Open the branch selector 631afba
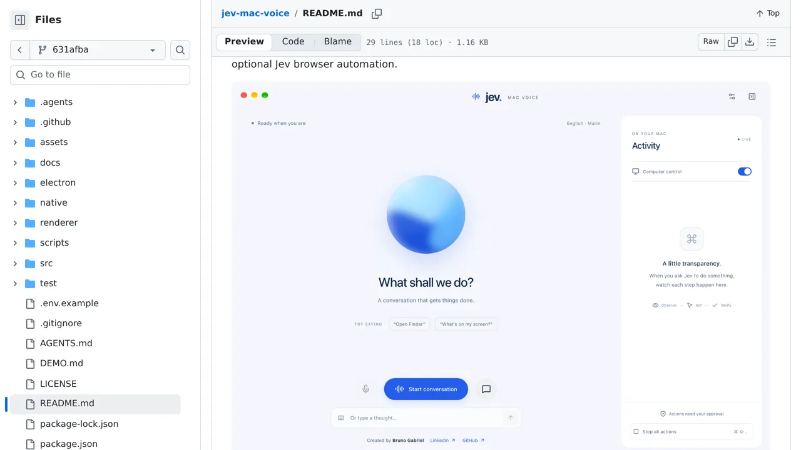801x450 pixels. pos(98,50)
